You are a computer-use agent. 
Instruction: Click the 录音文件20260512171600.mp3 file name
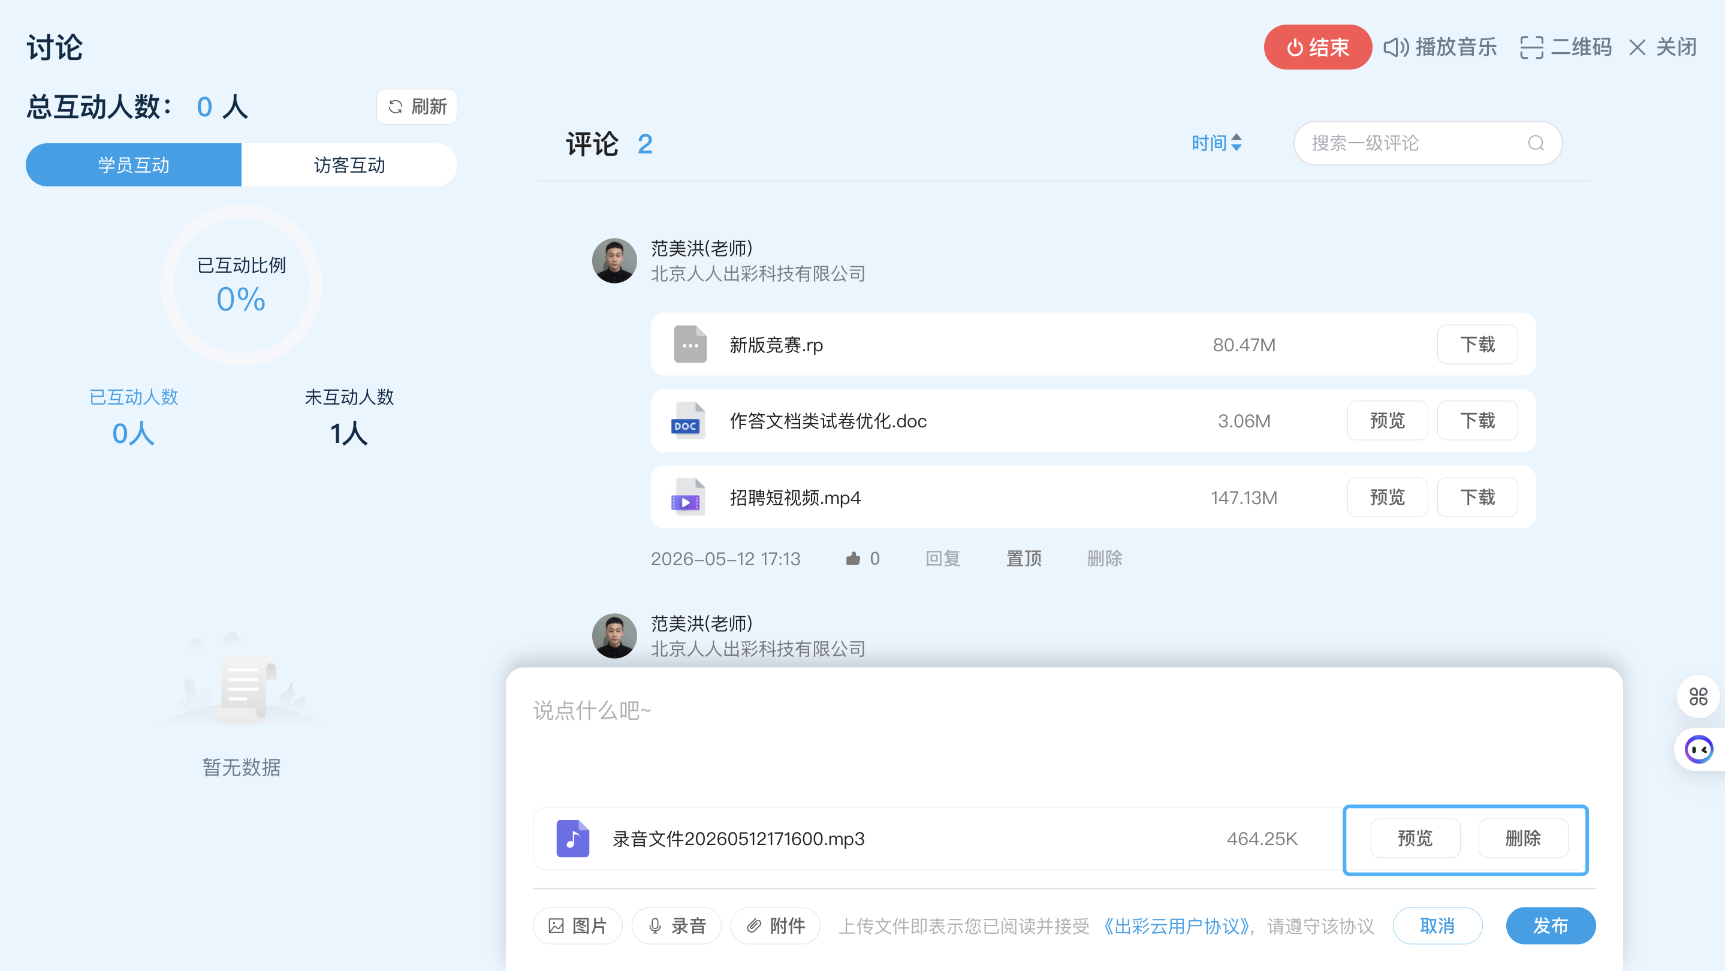click(738, 838)
